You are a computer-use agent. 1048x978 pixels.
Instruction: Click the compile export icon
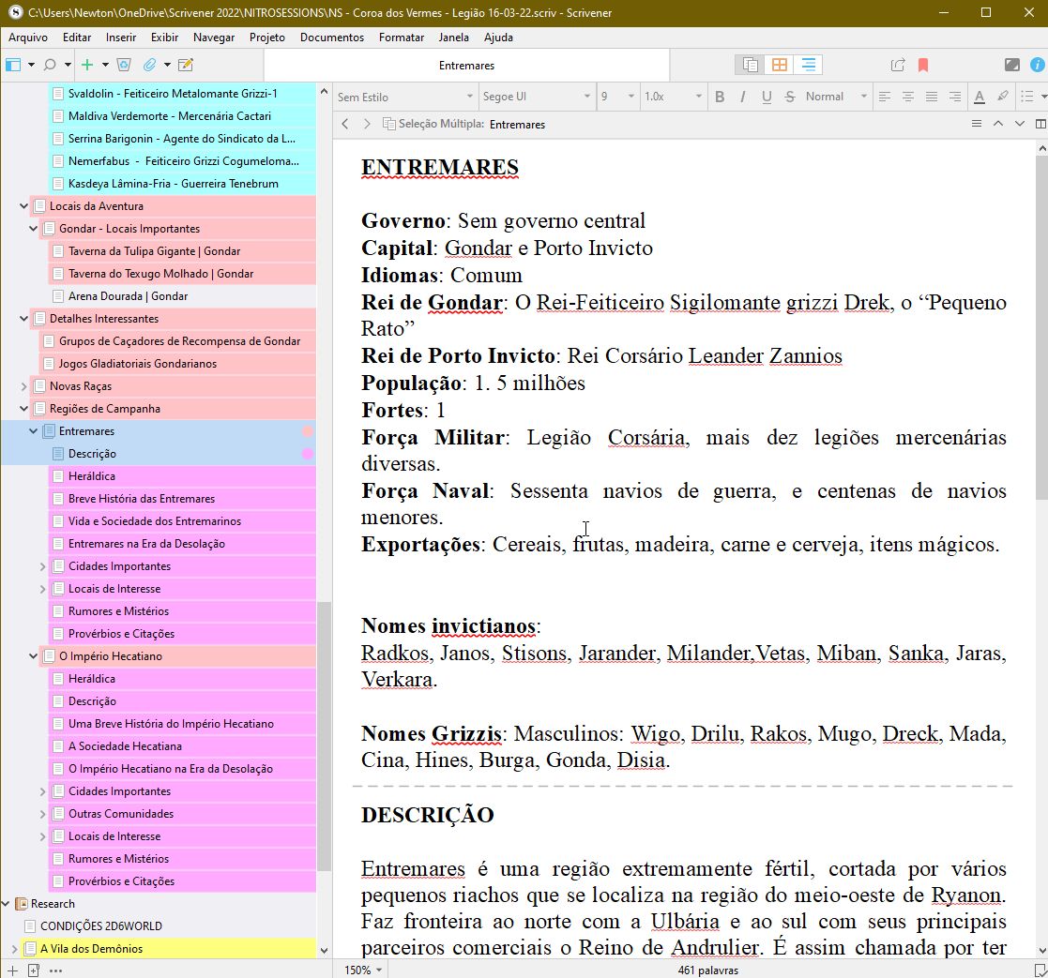coord(898,65)
